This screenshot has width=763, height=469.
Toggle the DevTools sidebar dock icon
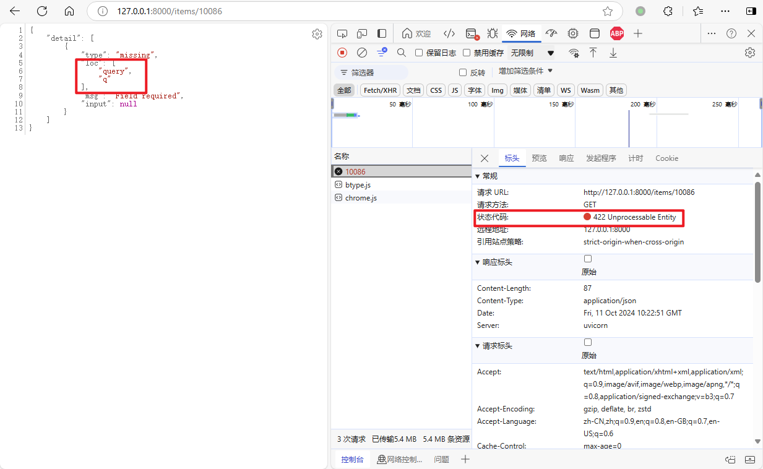[382, 33]
